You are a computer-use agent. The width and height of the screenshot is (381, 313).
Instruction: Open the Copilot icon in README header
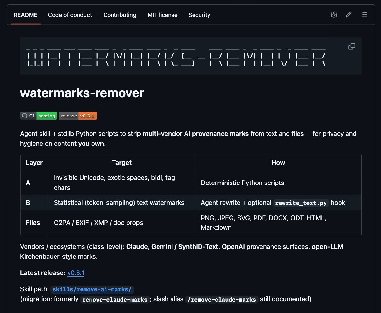point(334,15)
